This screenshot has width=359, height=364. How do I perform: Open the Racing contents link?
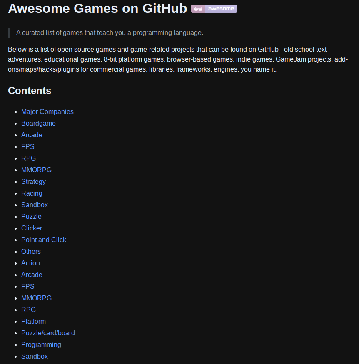(x=32, y=193)
